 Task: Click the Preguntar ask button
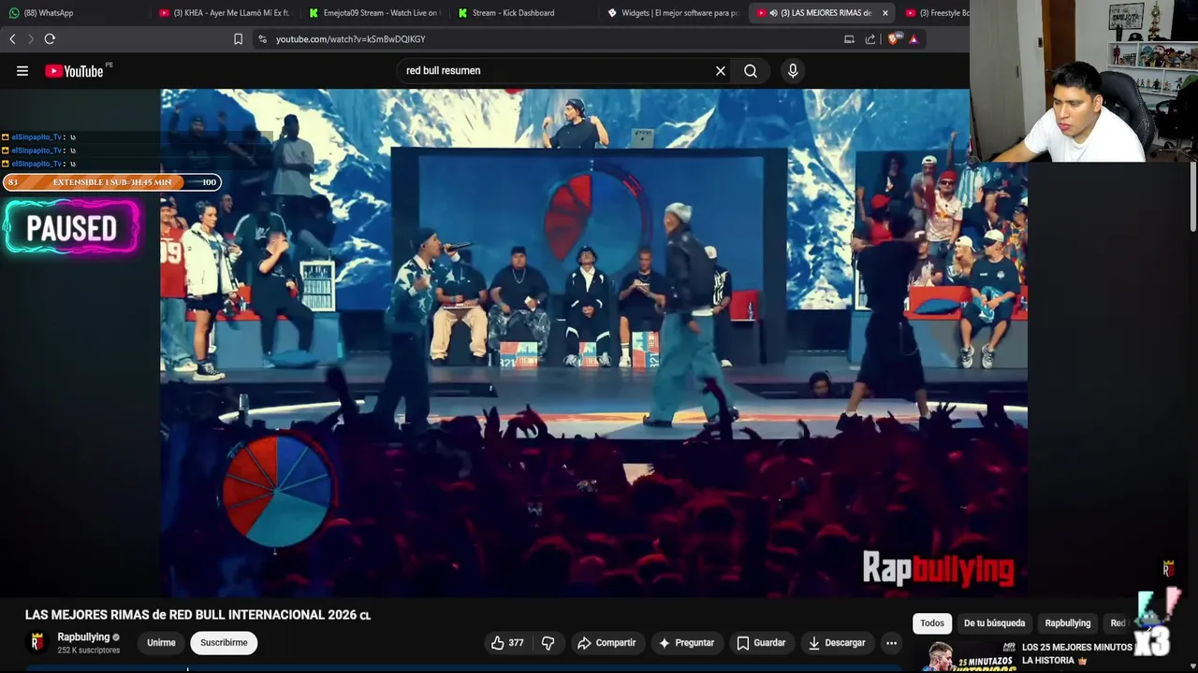(686, 643)
